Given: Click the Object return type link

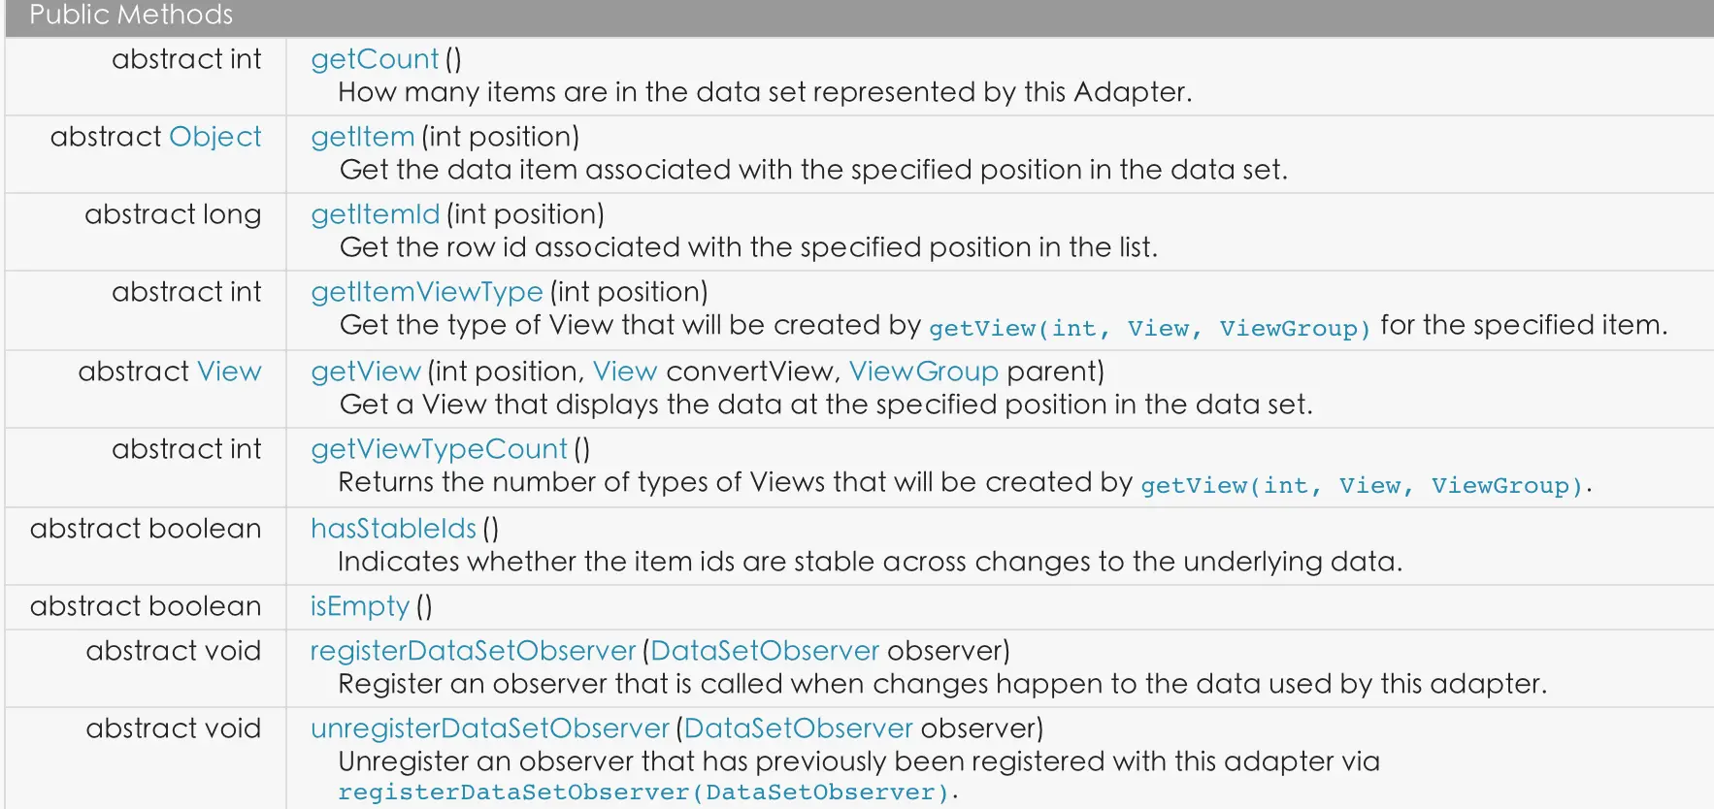Looking at the screenshot, I should (x=214, y=137).
